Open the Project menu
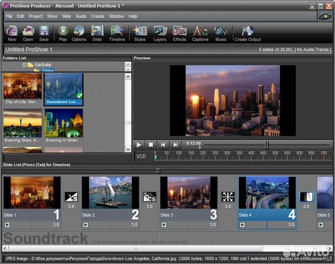Viewport: 335px width, 264px height. click(x=35, y=16)
